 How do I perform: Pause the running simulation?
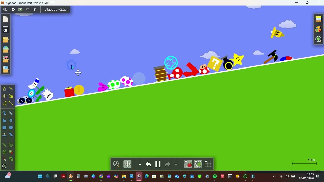pyautogui.click(x=158, y=164)
